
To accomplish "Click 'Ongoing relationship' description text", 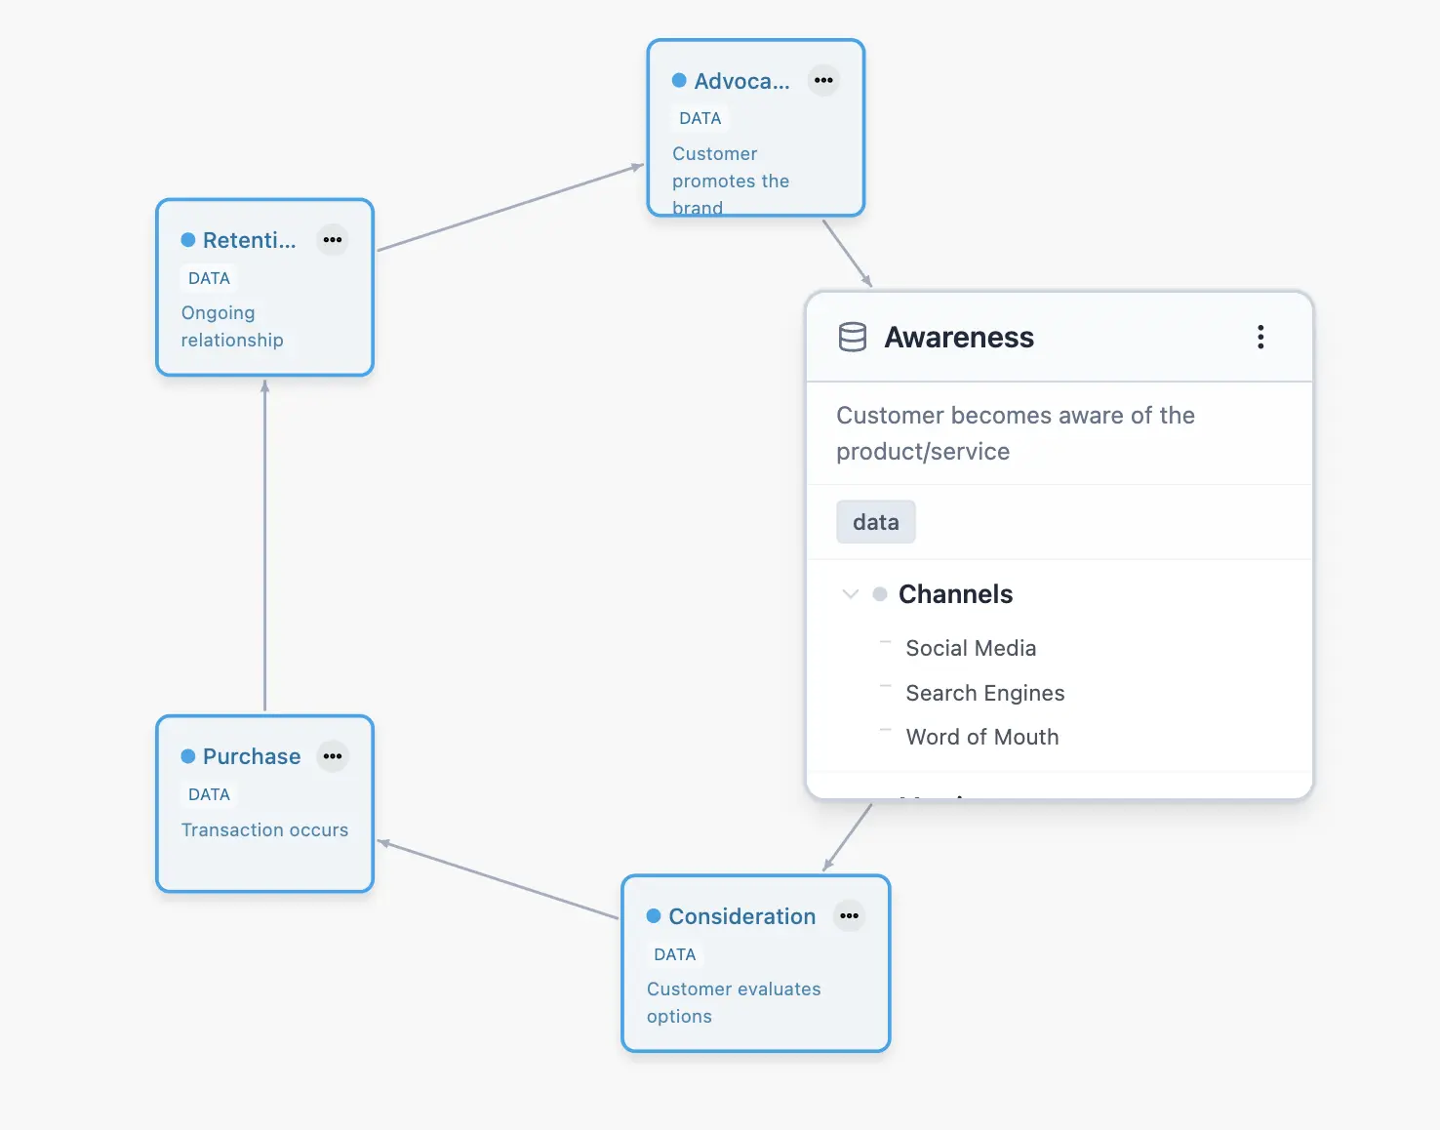I will (232, 326).
